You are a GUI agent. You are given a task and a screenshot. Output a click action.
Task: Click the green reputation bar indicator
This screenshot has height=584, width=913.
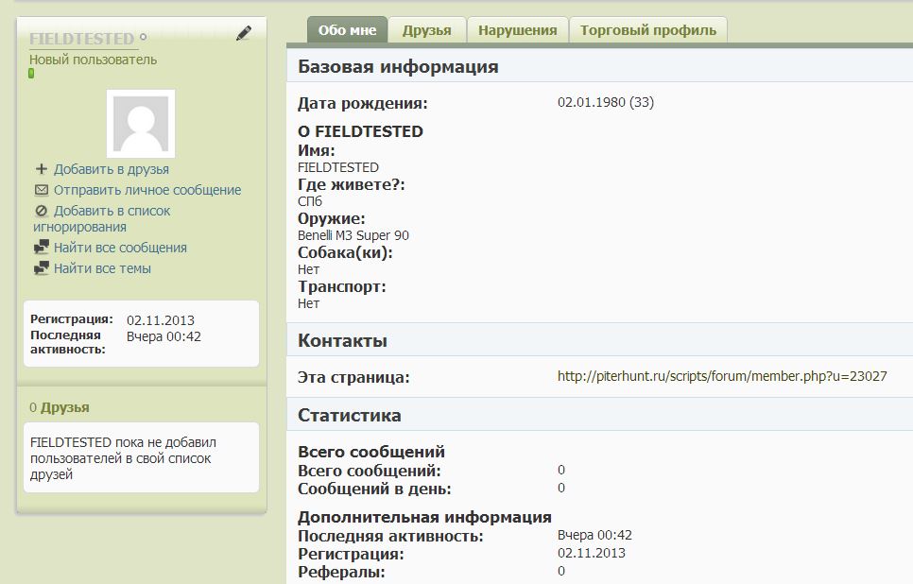(31, 74)
